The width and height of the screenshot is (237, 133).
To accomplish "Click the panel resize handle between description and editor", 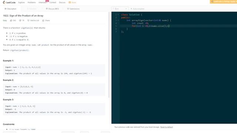I will pyautogui.click(x=110, y=61).
